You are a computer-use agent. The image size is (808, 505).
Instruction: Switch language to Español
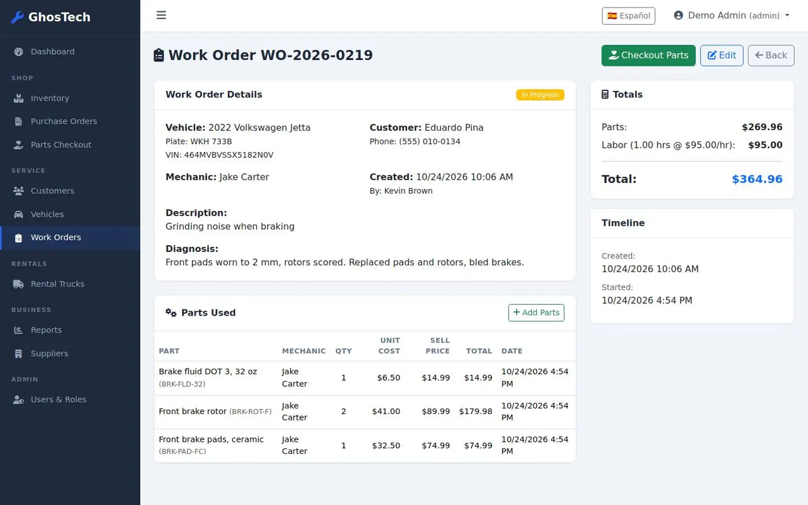point(629,16)
